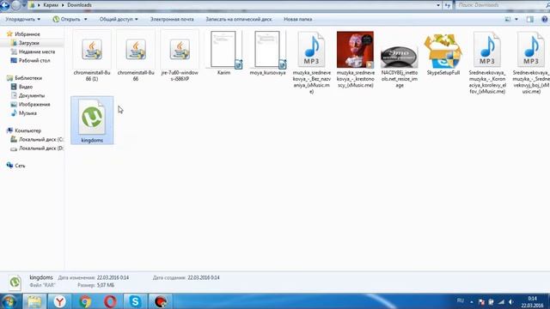Screen dimensions: 550x309
Task: Expand the Открыть button dropdown arrow
Action: tap(86, 19)
